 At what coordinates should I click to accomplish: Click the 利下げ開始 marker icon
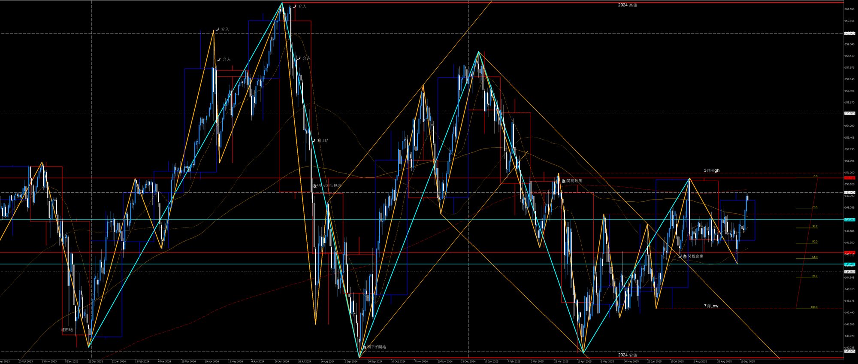click(x=364, y=347)
